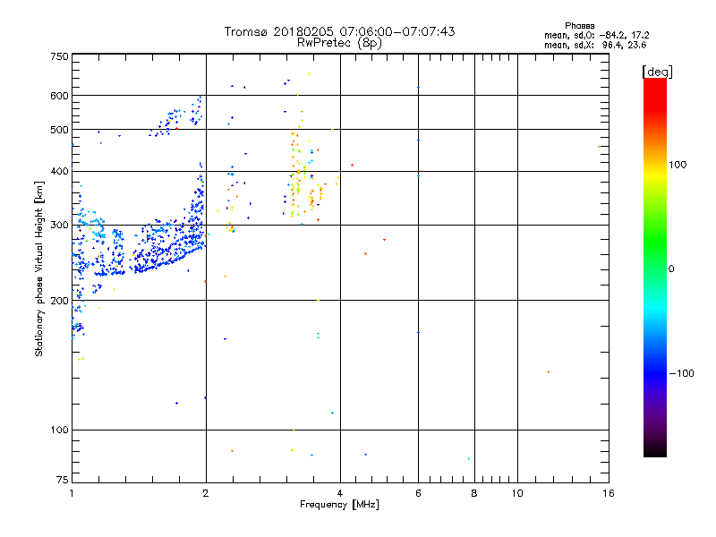Click the plot title 'Tromsø 20180205 07:06:00-07:07:43'

pos(339,31)
